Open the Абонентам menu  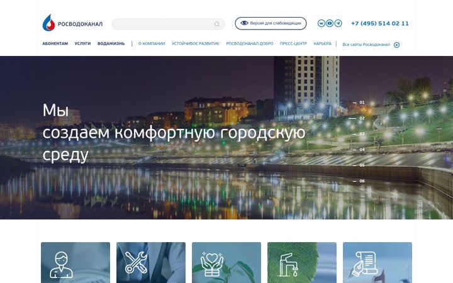(55, 43)
